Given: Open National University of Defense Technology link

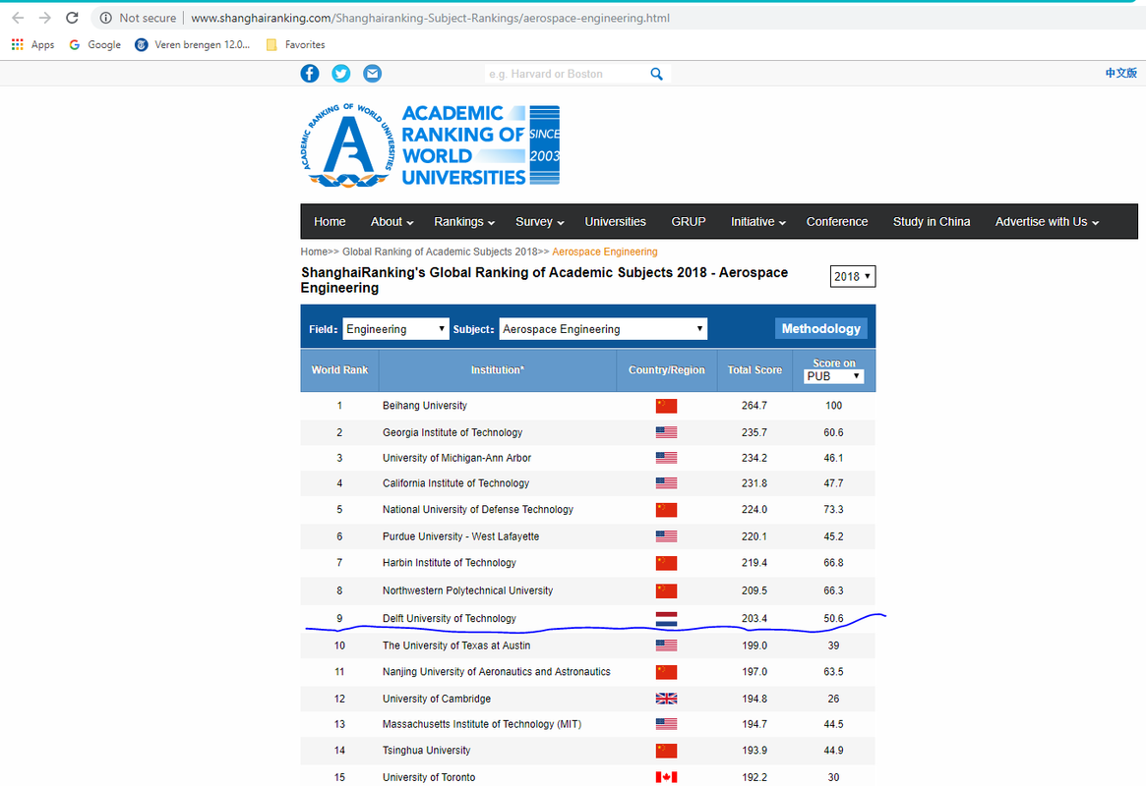Looking at the screenshot, I should 478,509.
